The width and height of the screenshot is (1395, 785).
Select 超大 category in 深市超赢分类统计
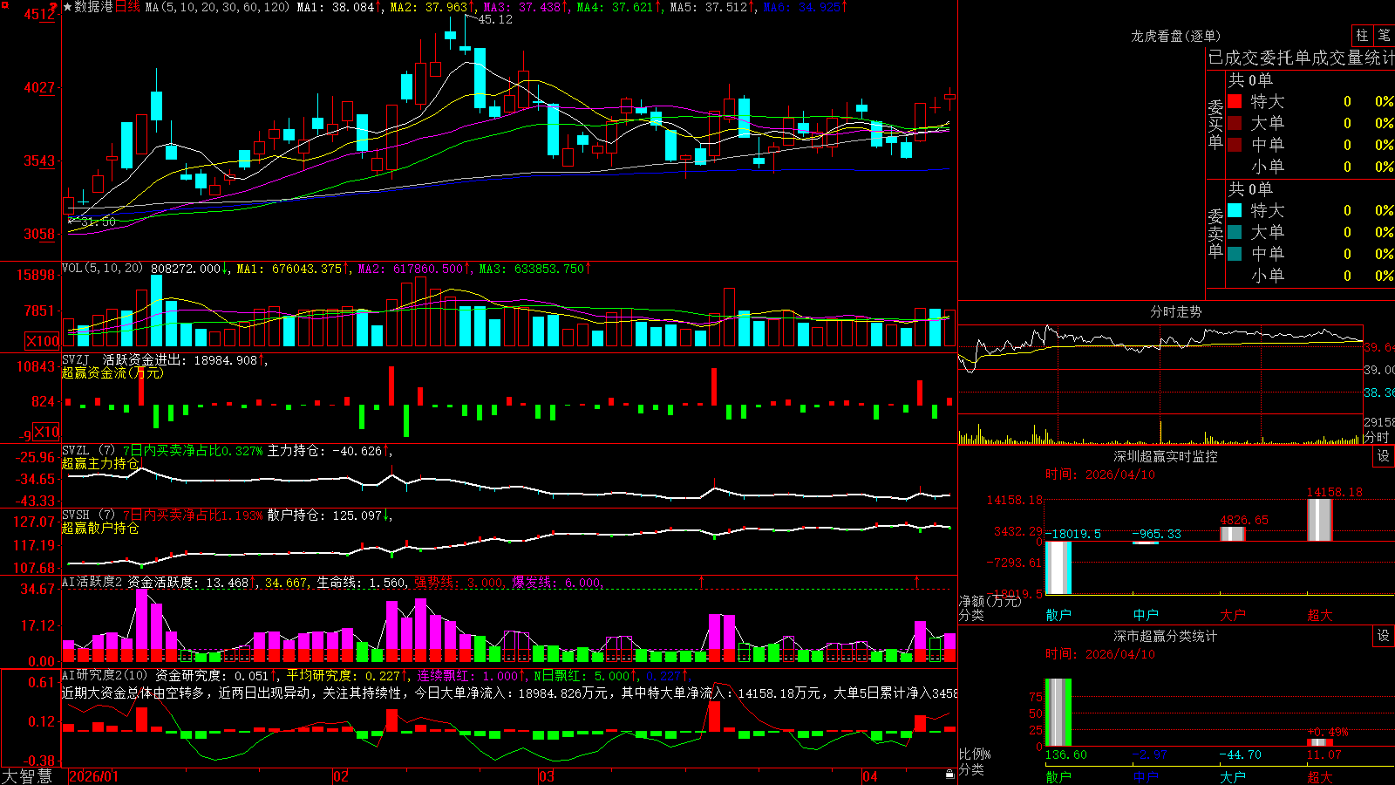pyautogui.click(x=1320, y=776)
